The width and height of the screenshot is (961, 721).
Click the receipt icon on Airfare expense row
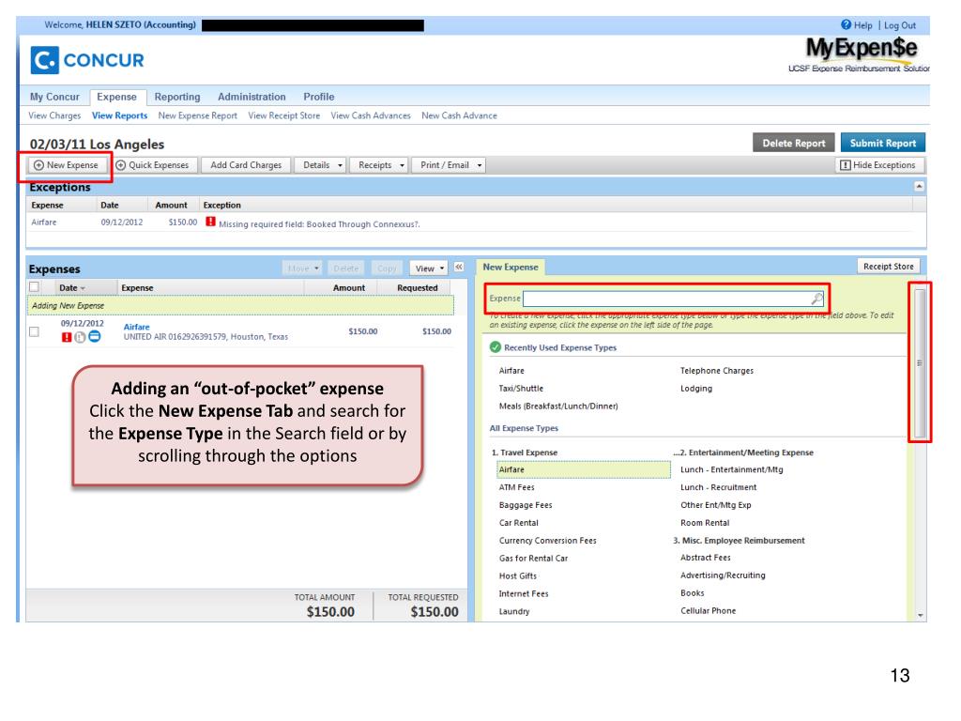pyautogui.click(x=80, y=337)
